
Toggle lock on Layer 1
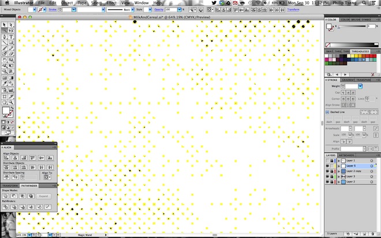pyautogui.click(x=332, y=161)
